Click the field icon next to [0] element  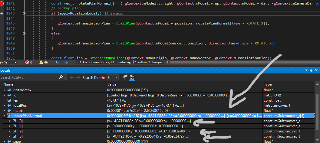(14, 121)
